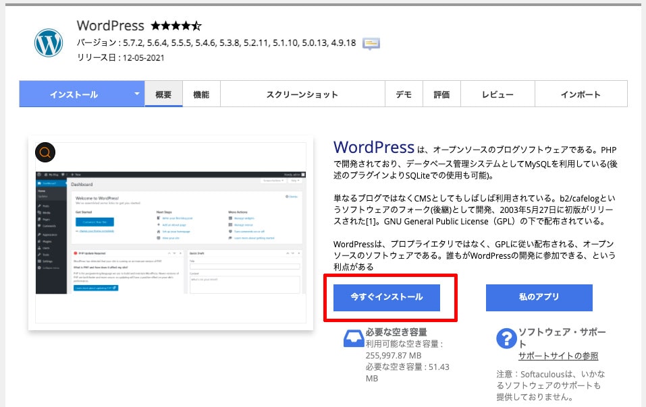Click the disk space tray icon
646x407 pixels.
(x=352, y=339)
